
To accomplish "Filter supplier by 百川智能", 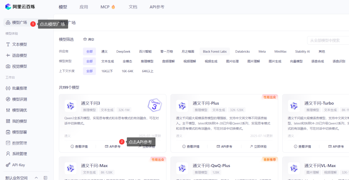I will pyautogui.click(x=145, y=51).
